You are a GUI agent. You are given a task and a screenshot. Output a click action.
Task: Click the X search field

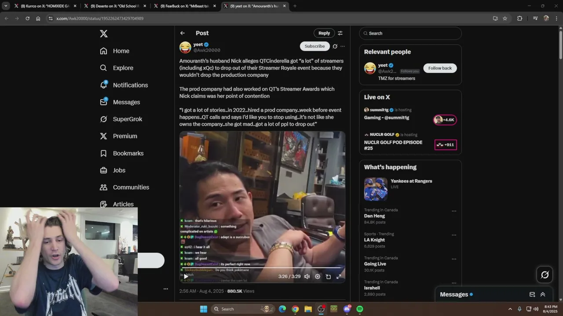click(x=410, y=33)
